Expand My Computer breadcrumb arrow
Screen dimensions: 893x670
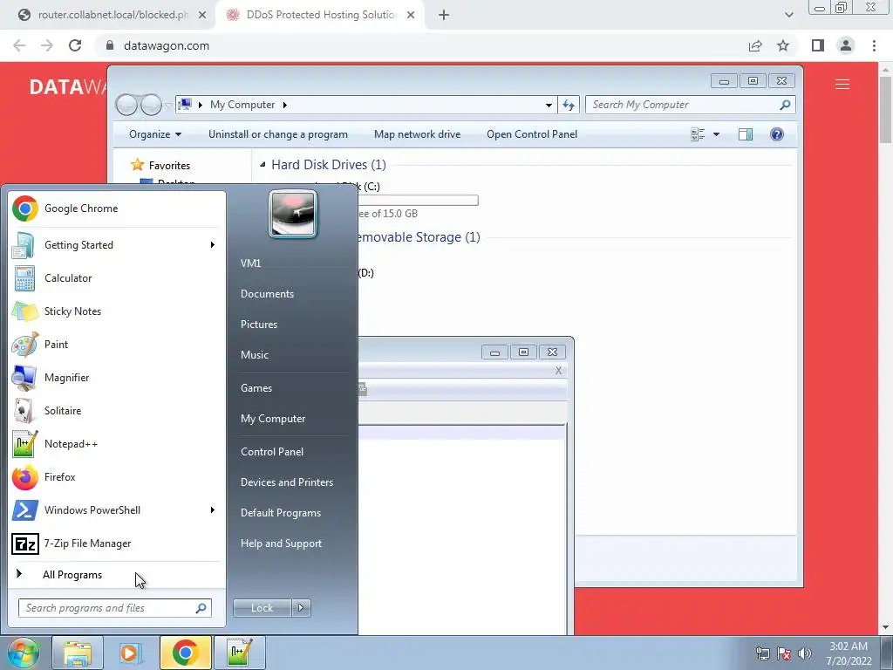(285, 105)
